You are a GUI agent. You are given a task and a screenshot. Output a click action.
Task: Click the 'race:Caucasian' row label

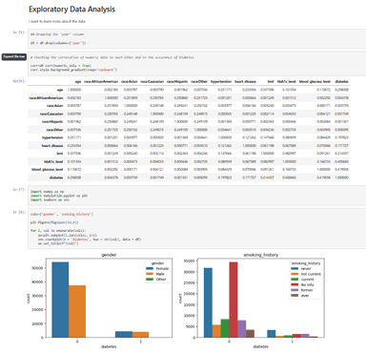[51, 114]
